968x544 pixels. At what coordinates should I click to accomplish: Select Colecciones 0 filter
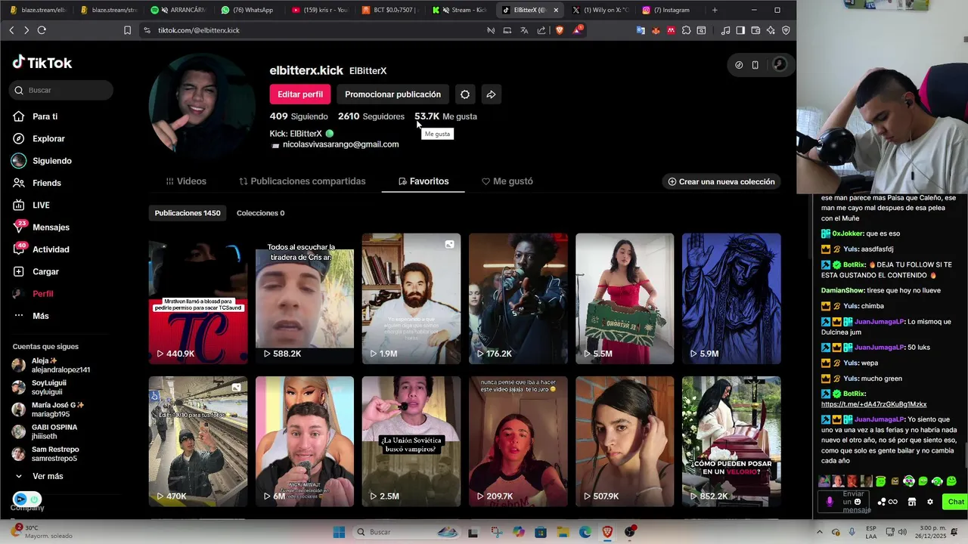(260, 213)
